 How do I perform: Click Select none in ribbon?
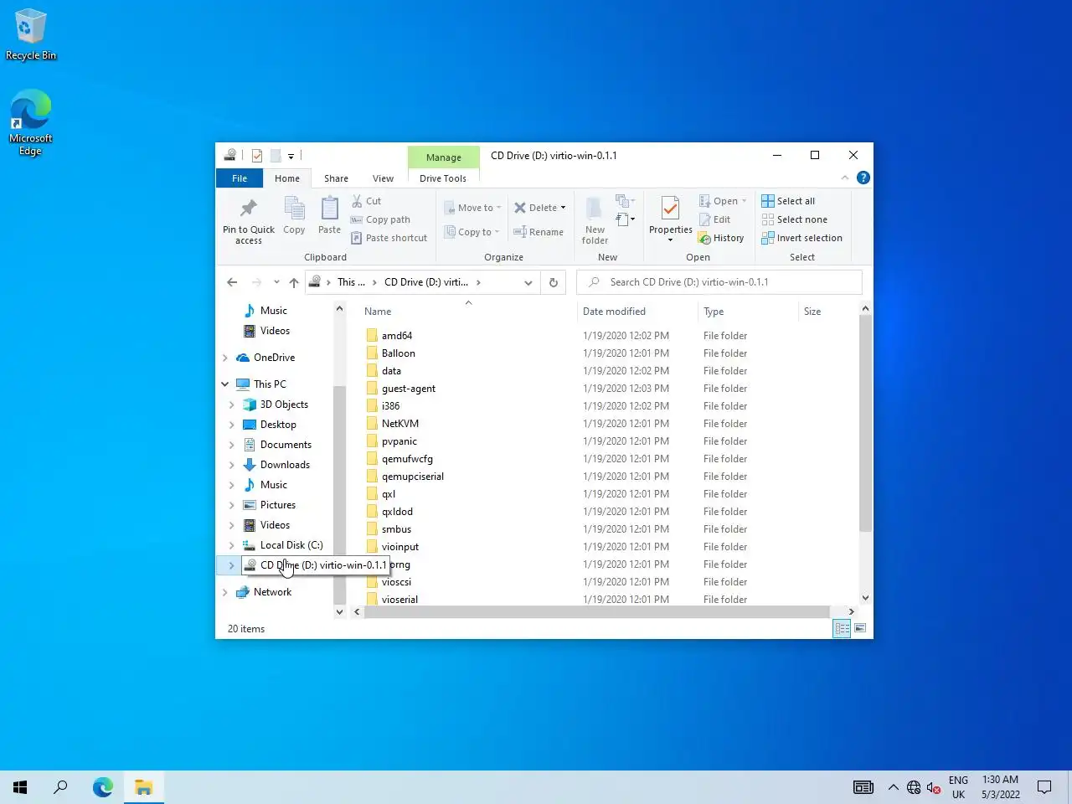(x=794, y=219)
